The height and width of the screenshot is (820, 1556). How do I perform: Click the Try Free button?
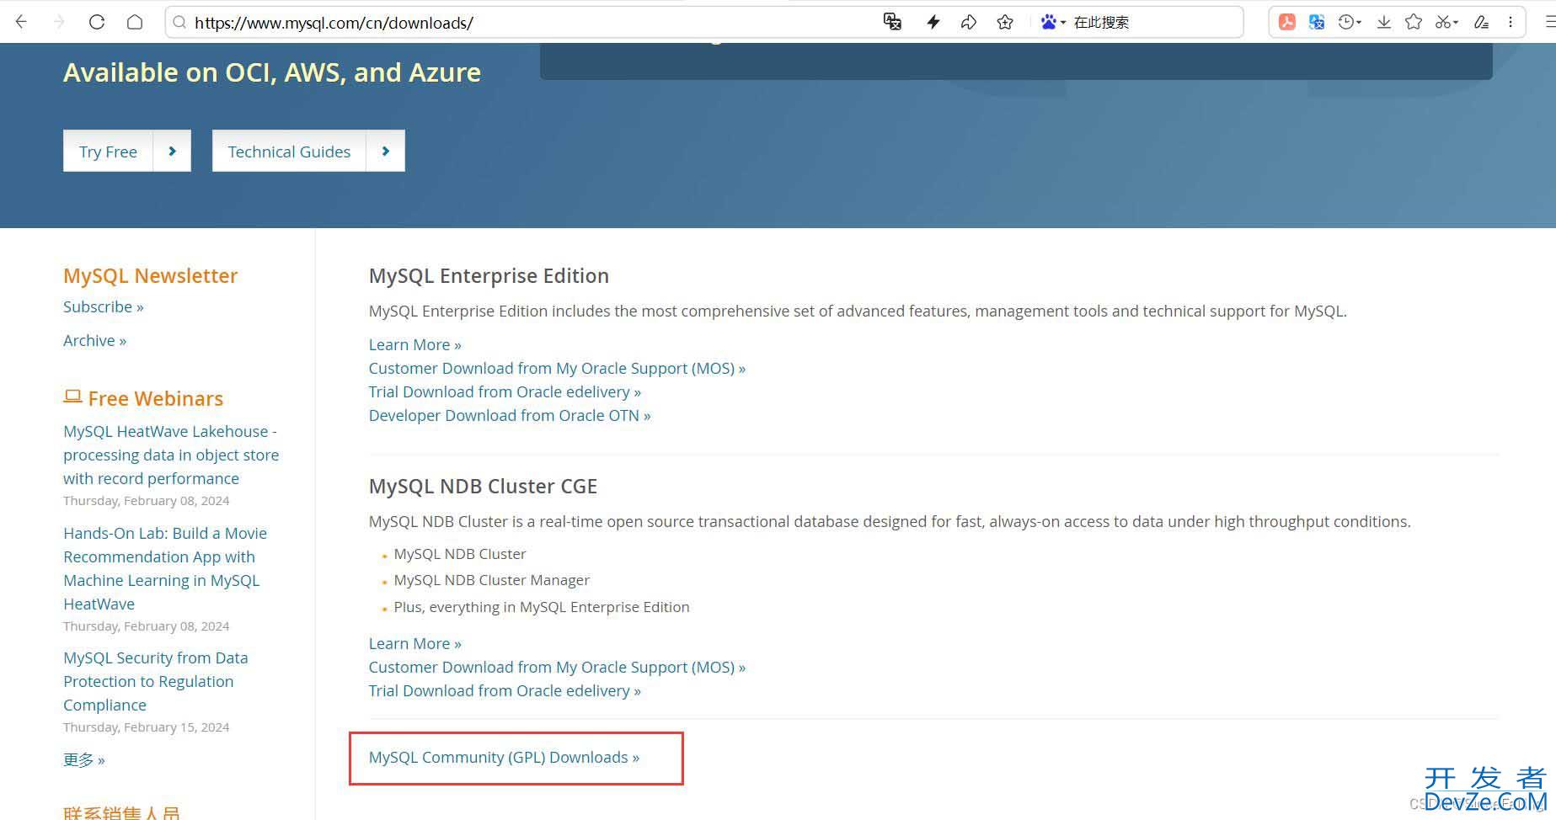coord(108,151)
